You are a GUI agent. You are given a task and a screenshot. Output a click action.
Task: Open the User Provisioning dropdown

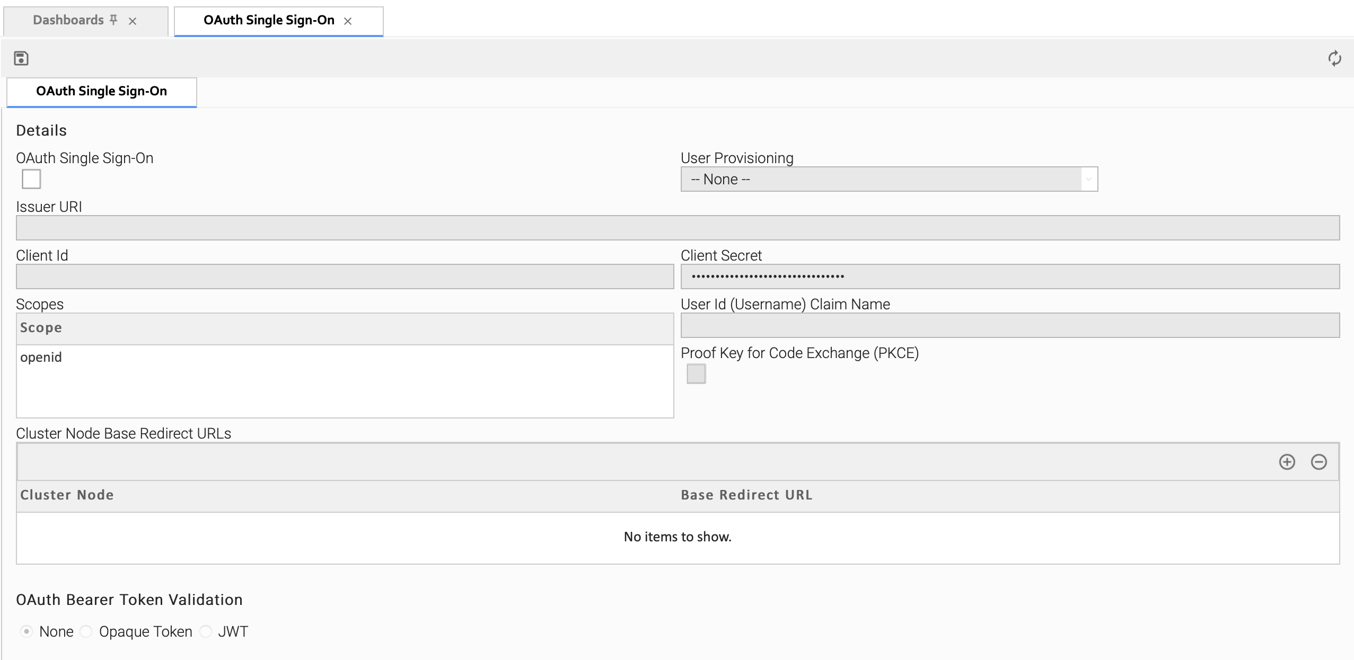click(x=889, y=180)
